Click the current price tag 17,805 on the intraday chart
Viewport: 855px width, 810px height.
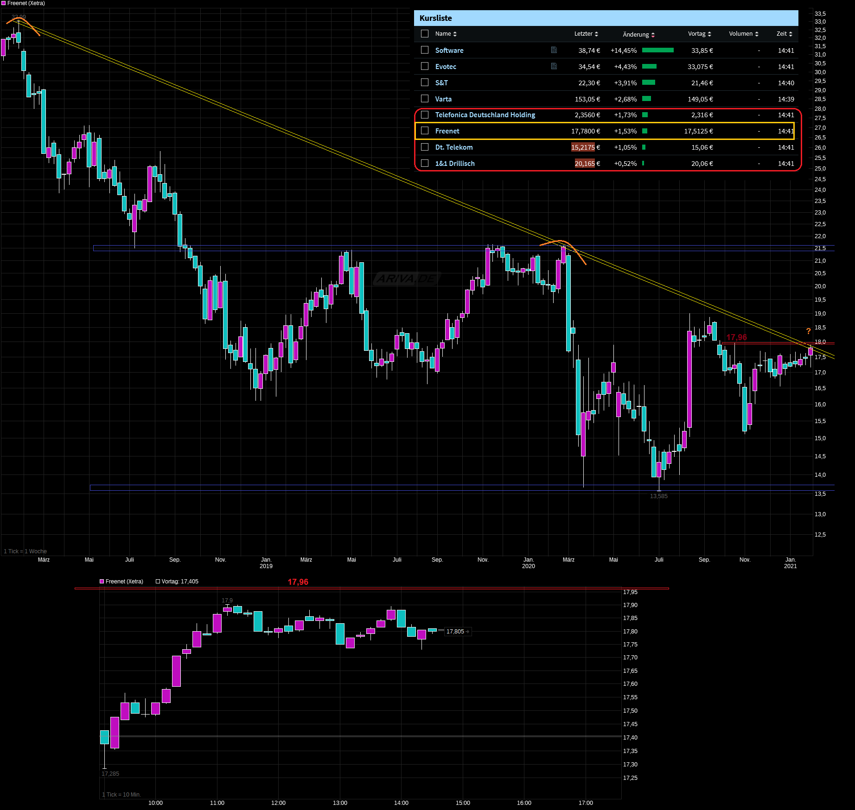[458, 631]
